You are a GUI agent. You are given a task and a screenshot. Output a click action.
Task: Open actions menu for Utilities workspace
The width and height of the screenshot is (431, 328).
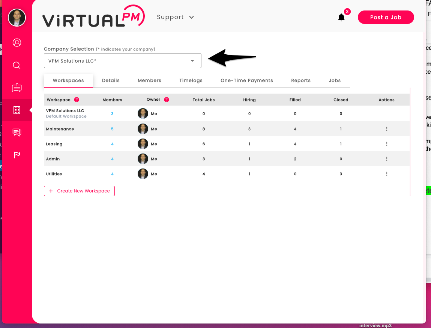pyautogui.click(x=386, y=174)
